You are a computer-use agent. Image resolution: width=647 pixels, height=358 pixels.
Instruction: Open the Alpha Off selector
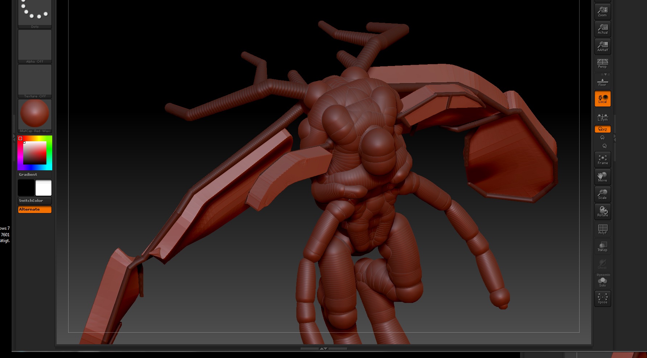(35, 46)
